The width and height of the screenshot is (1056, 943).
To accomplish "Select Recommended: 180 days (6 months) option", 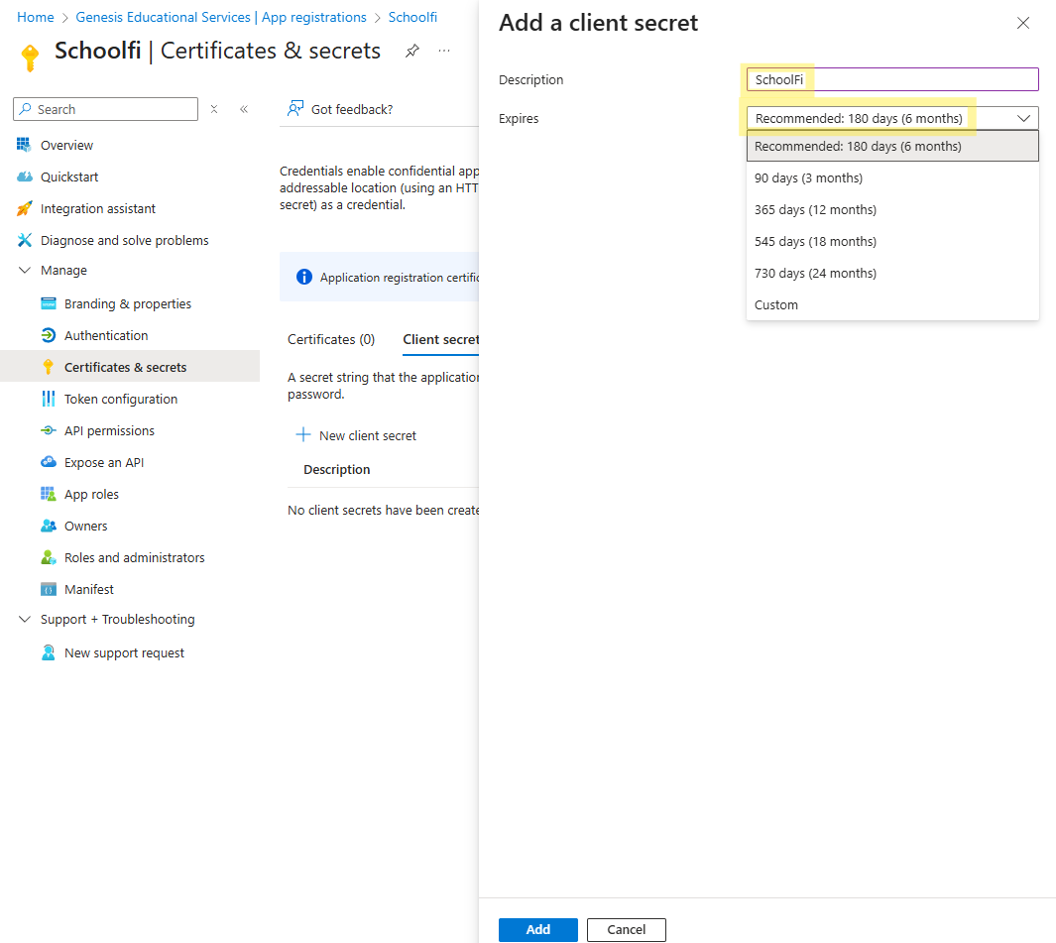I will click(892, 146).
